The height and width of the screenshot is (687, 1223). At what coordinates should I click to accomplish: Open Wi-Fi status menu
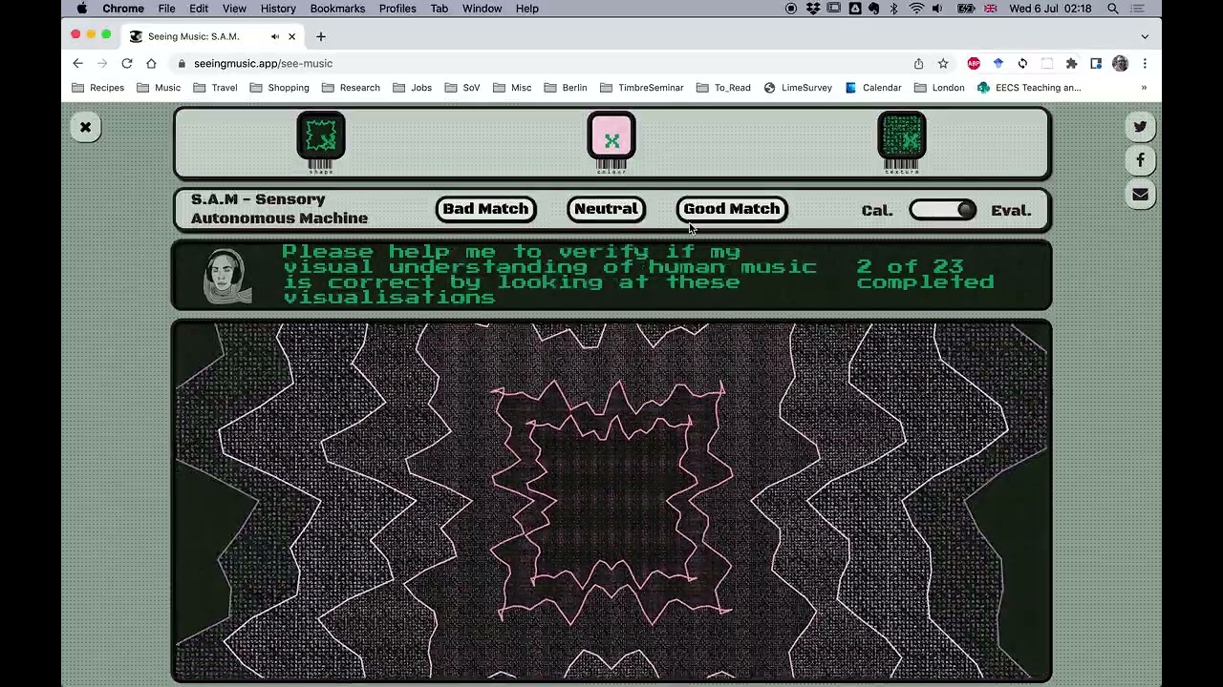pos(916,9)
